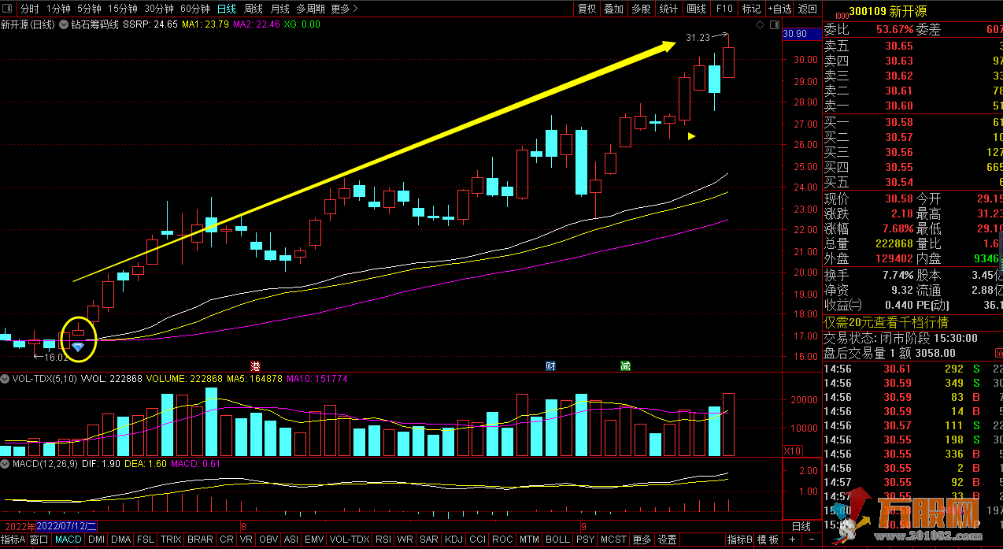Image resolution: width=1003 pixels, height=549 pixels.
Task: Click the small yellow triangle chart marker
Action: pyautogui.click(x=691, y=136)
